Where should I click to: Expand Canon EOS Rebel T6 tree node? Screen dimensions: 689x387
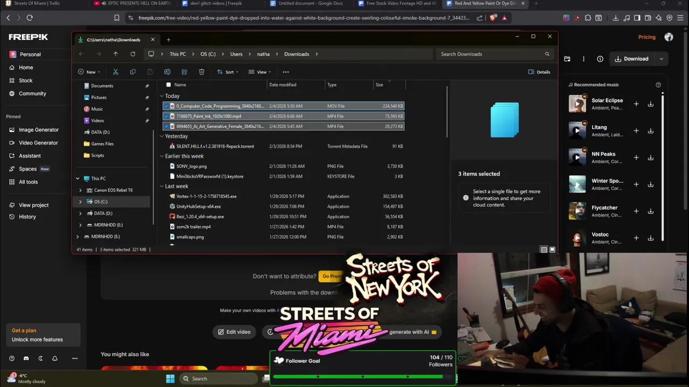click(80, 190)
